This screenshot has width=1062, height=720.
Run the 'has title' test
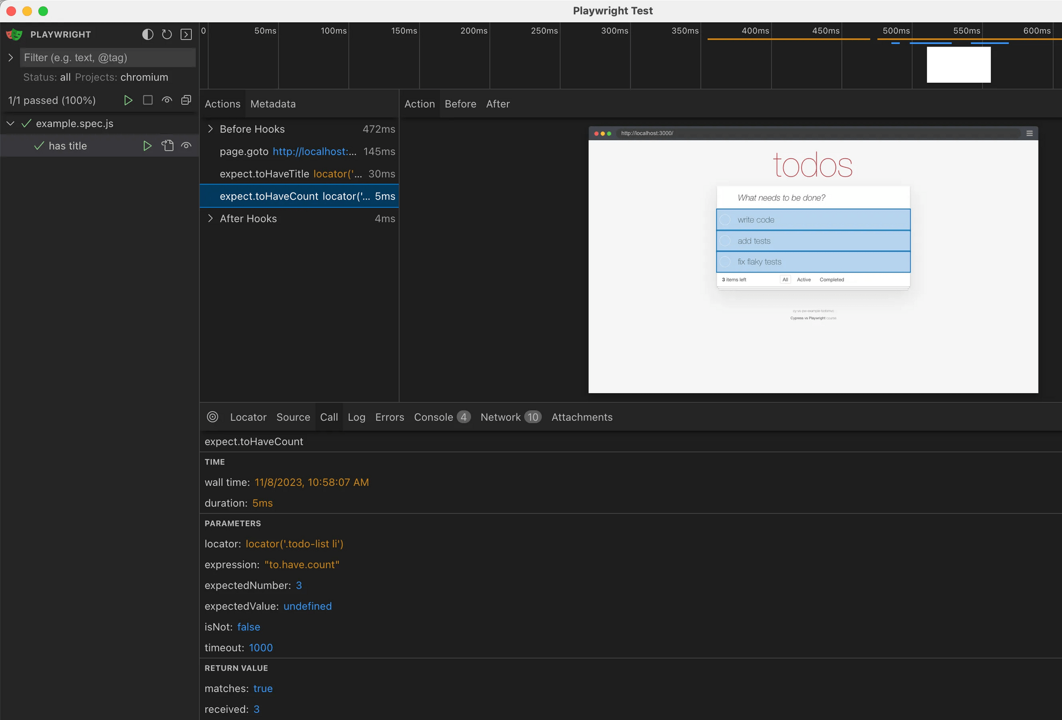pos(147,146)
